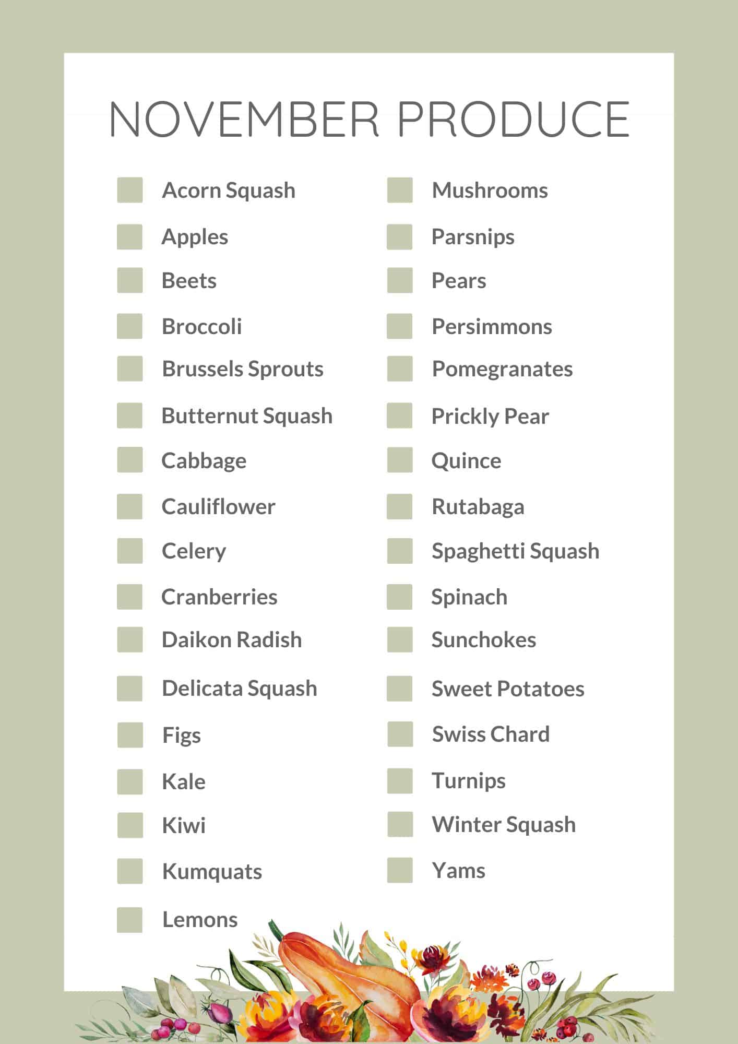Tick the Pomegranates box

coord(400,369)
